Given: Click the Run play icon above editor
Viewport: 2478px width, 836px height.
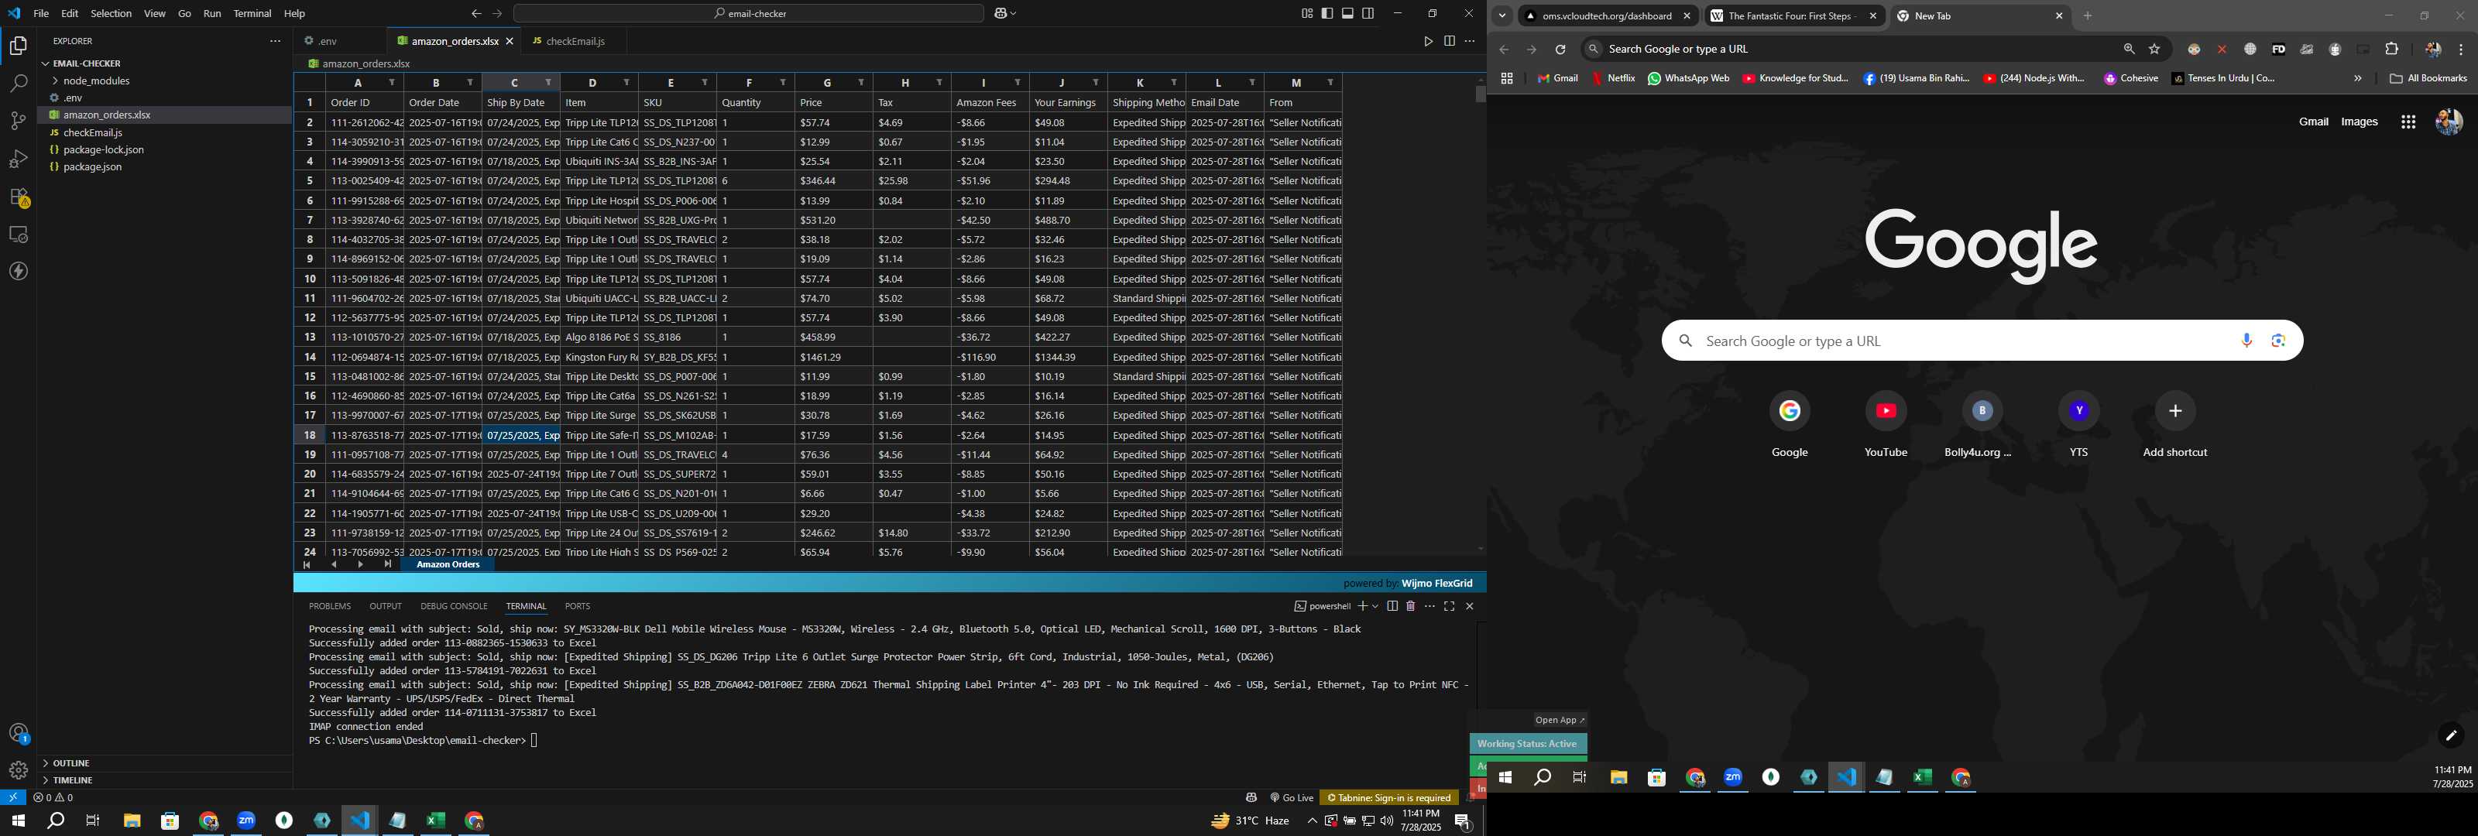Looking at the screenshot, I should (x=1427, y=41).
